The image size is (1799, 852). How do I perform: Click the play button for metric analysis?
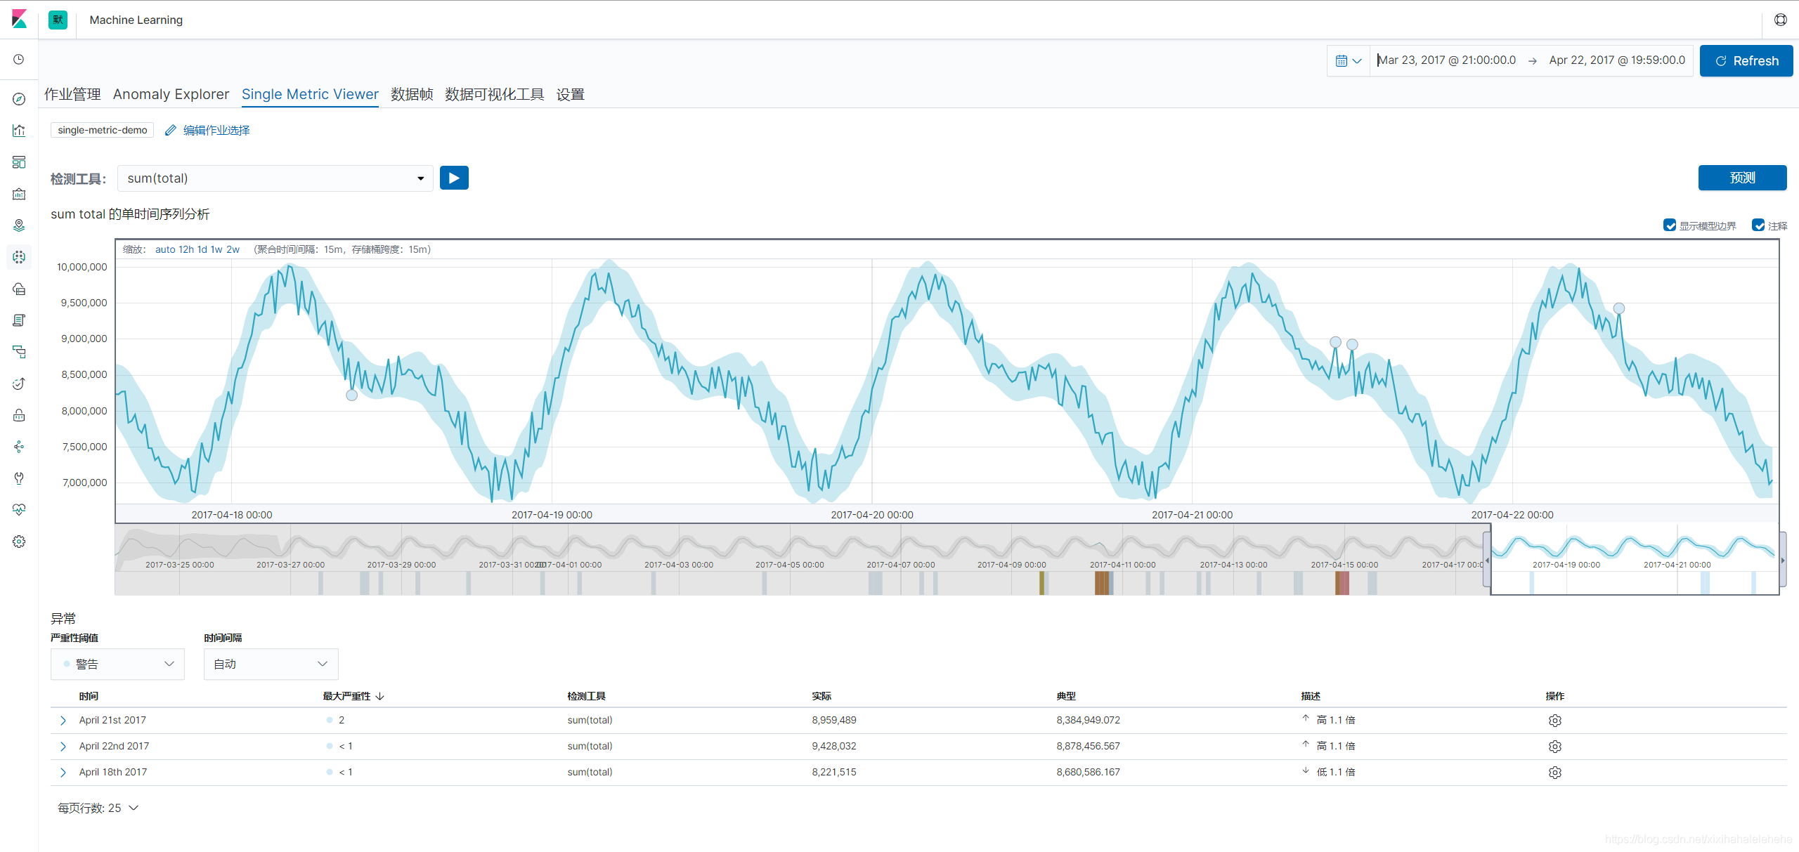tap(455, 178)
